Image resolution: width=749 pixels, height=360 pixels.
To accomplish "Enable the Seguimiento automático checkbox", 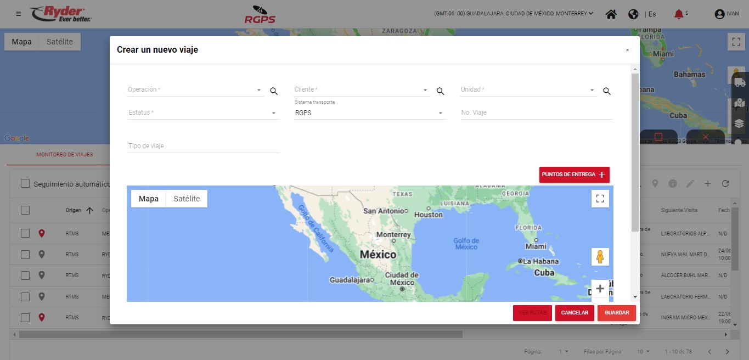I will click(25, 183).
